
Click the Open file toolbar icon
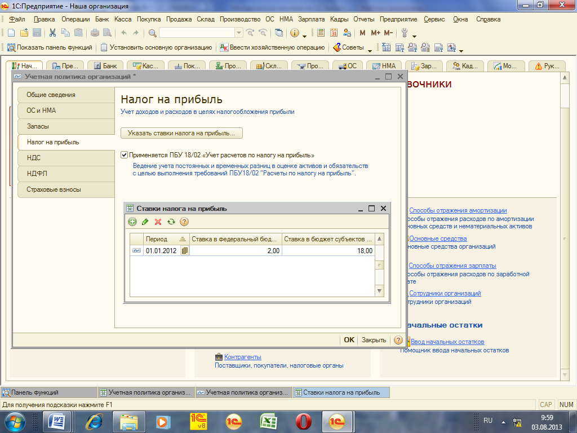[x=24, y=33]
